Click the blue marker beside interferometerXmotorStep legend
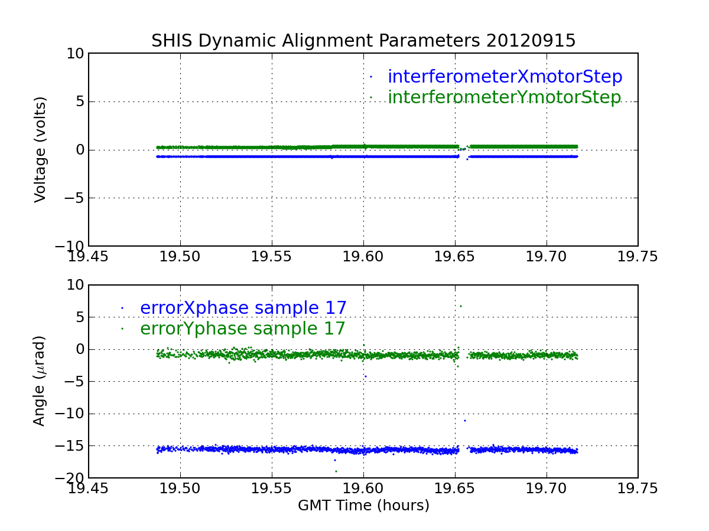 371,77
